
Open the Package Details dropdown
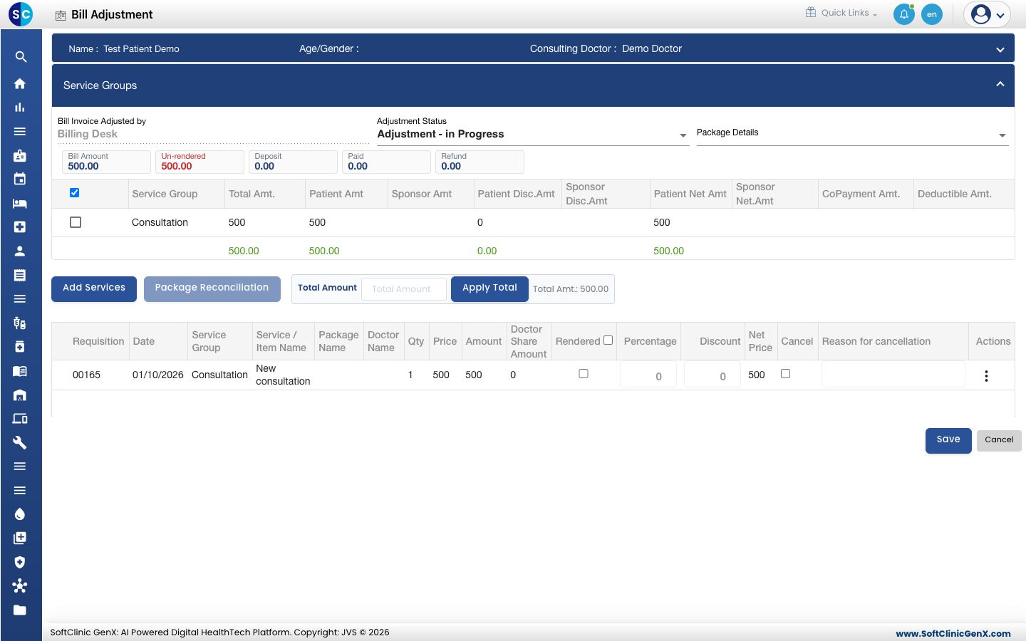852,134
